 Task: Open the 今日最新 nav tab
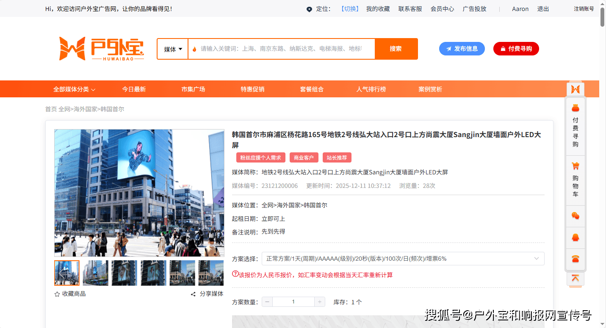click(134, 89)
